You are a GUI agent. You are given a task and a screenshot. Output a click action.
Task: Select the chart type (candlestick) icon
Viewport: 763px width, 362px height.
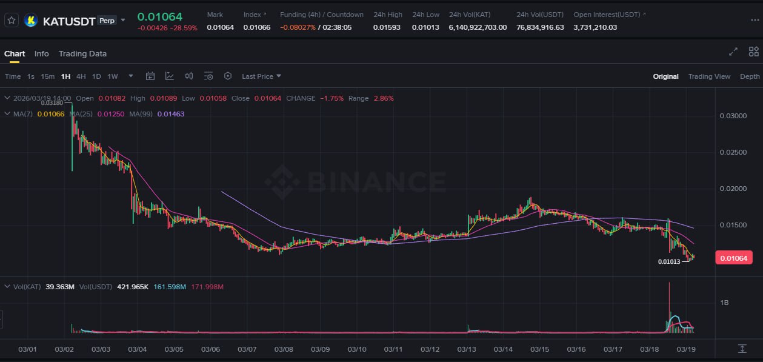click(169, 76)
